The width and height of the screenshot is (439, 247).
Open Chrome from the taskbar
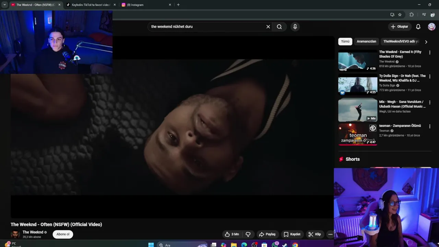295,245
